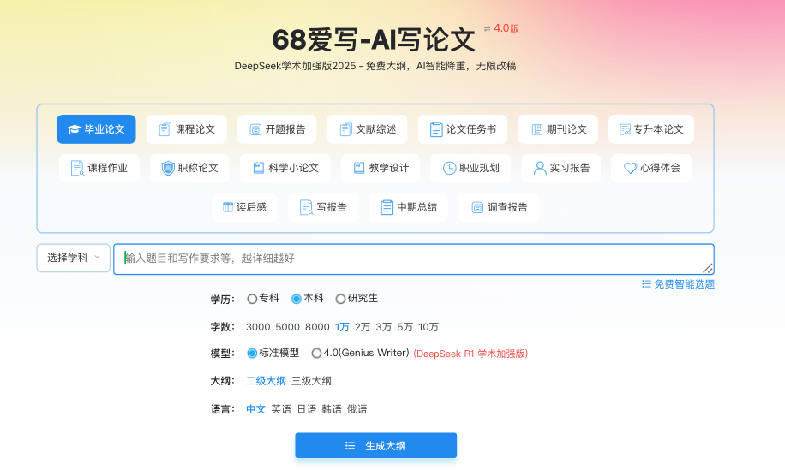The width and height of the screenshot is (785, 470).
Task: Click the 论文任务书 clipboard icon
Action: (x=436, y=129)
